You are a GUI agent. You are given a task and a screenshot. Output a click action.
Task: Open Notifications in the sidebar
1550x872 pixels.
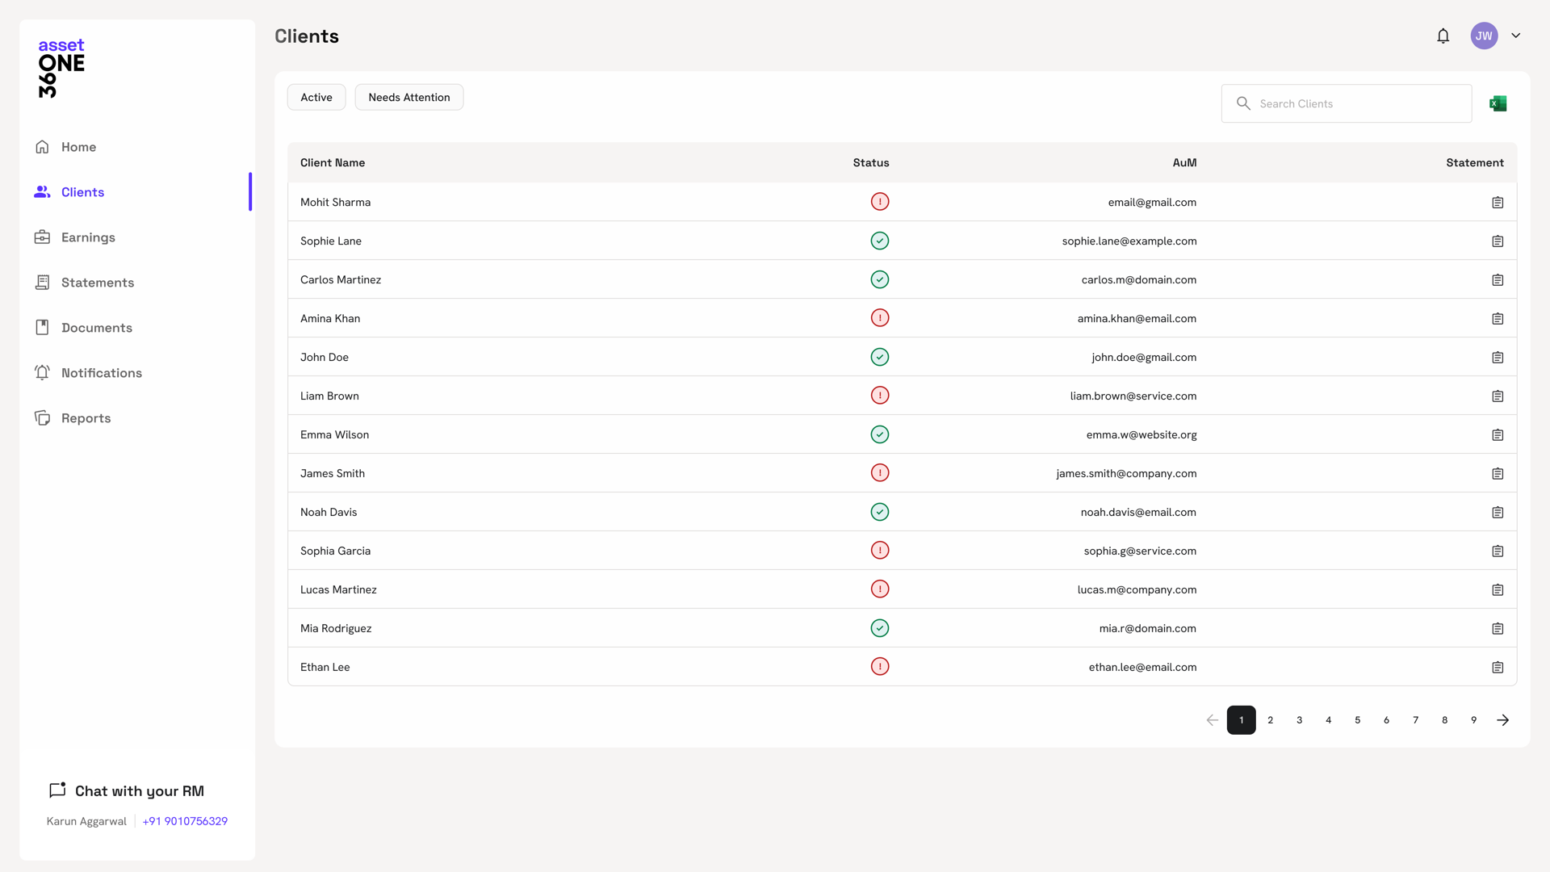point(102,373)
